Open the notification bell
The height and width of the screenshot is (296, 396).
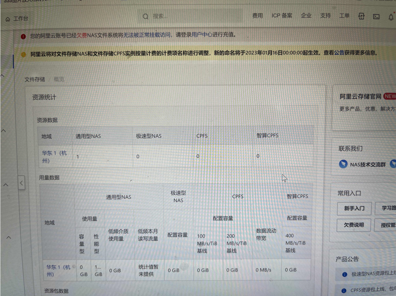[391, 17]
